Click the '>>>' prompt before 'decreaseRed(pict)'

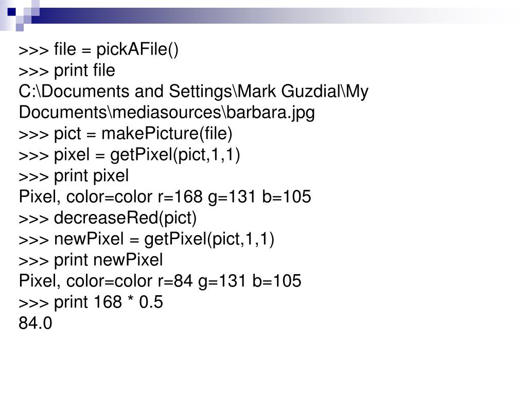click(x=33, y=218)
